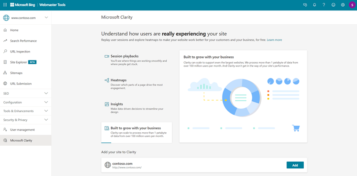
Task: Click the BETA badge next to Site Explorer
Action: pos(32,62)
